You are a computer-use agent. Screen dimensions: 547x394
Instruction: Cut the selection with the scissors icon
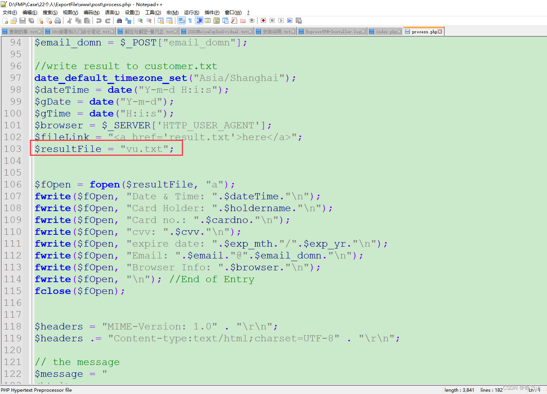(x=70, y=21)
